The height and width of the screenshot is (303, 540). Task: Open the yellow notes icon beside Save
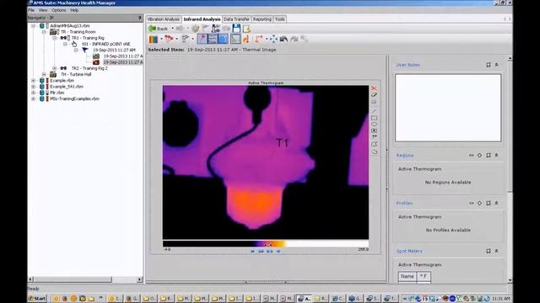[x=246, y=29]
